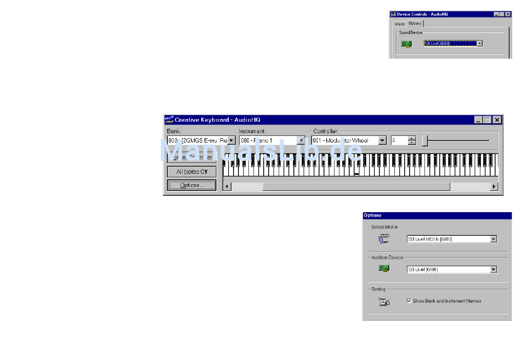
Task: Click the Creative Keyboard title bar icon
Action: pyautogui.click(x=169, y=120)
